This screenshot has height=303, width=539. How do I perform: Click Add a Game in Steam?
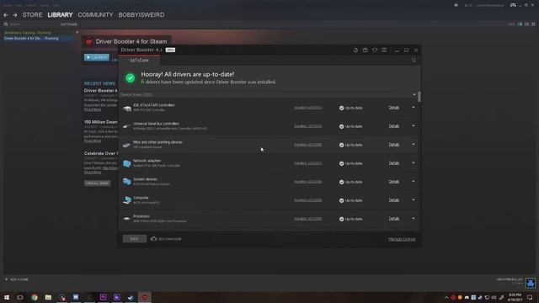17,279
